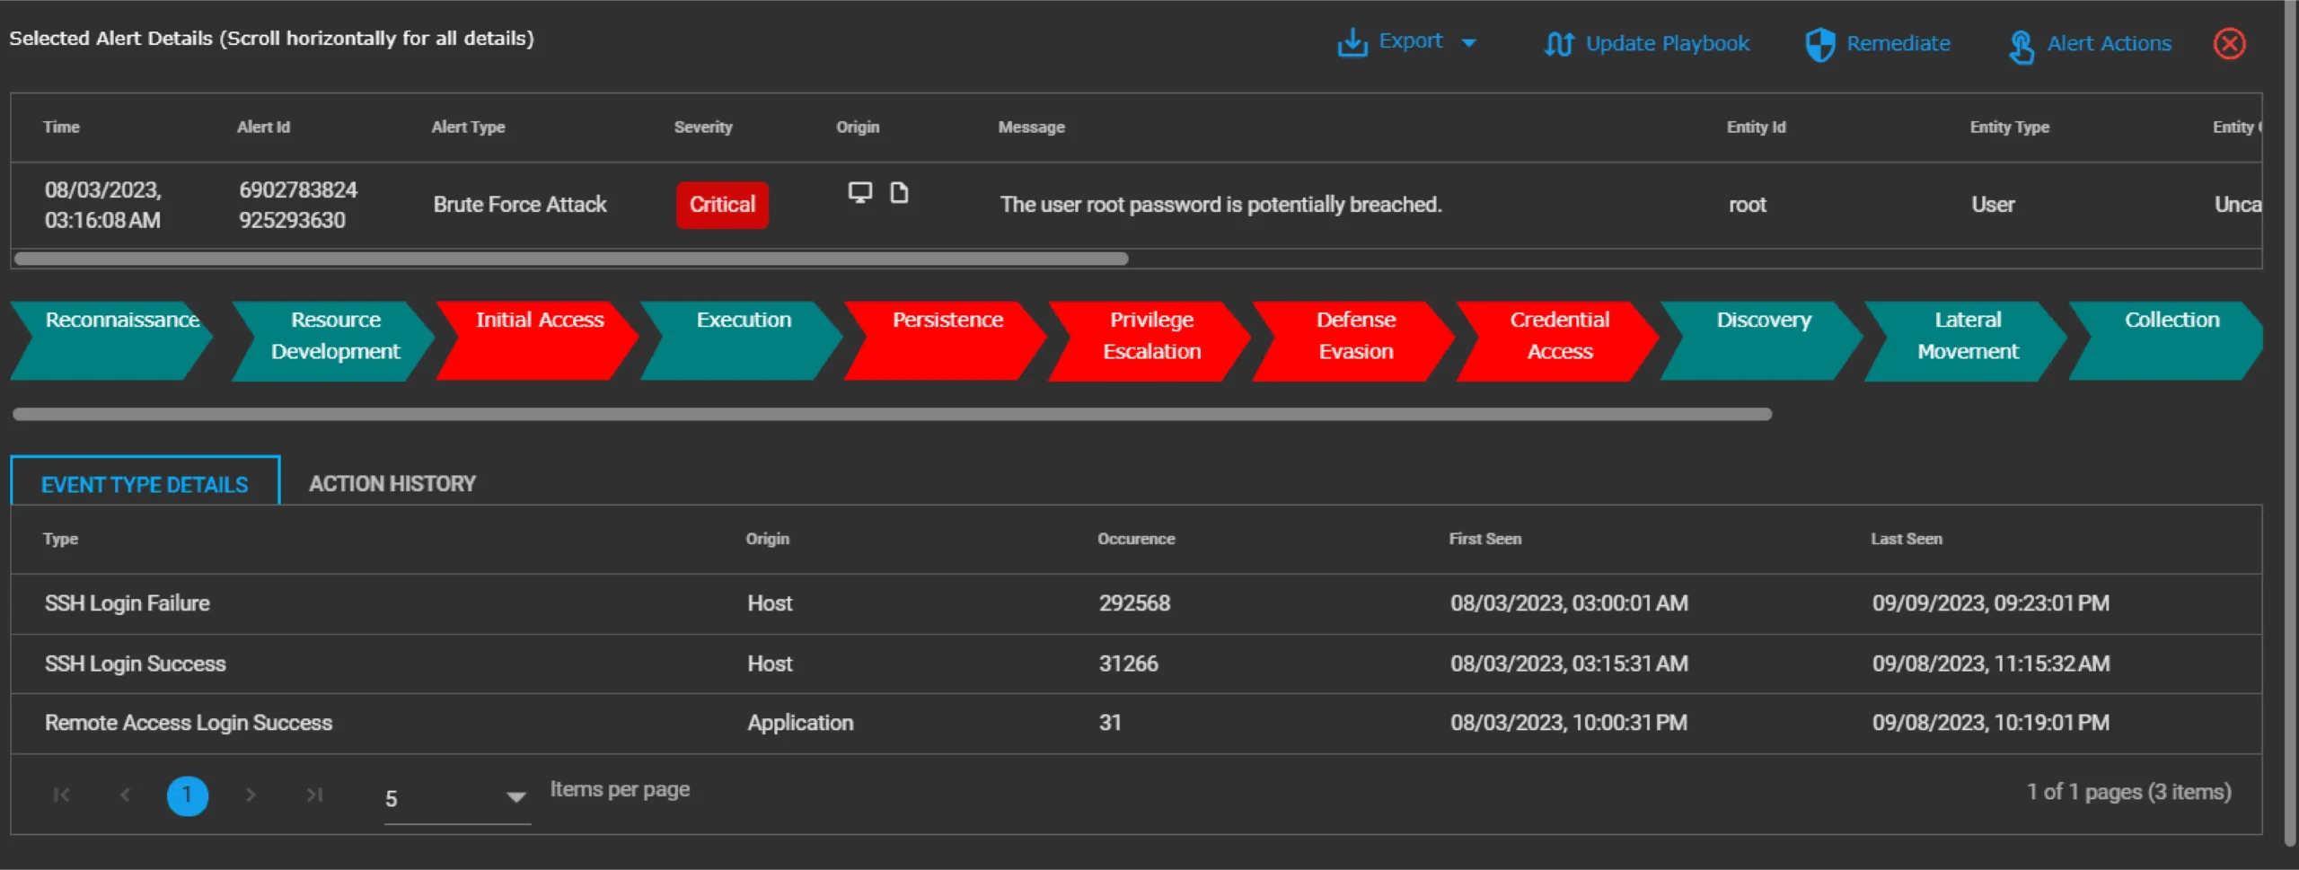2299x870 pixels.
Task: Select the Collection stage
Action: tap(2165, 340)
